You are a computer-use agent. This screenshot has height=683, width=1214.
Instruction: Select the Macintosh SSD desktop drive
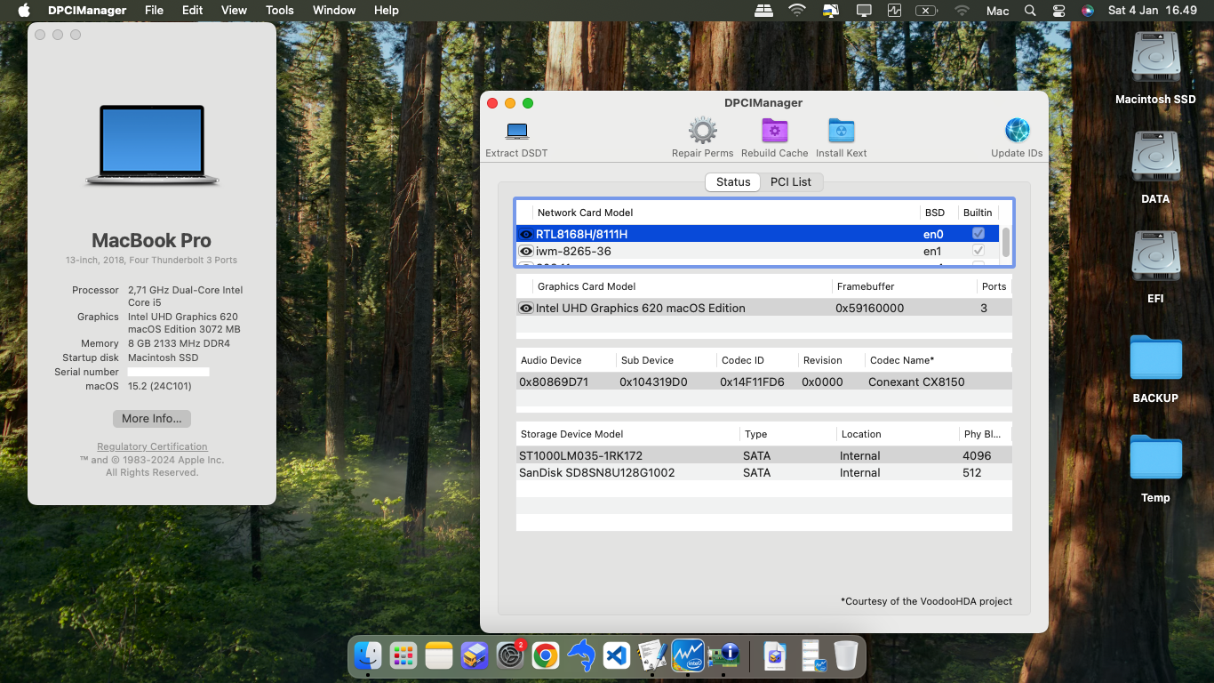[1155, 68]
